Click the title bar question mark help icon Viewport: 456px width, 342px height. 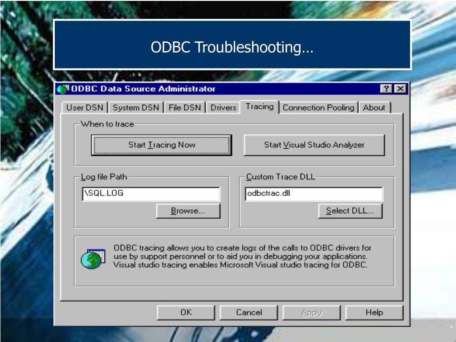point(386,89)
